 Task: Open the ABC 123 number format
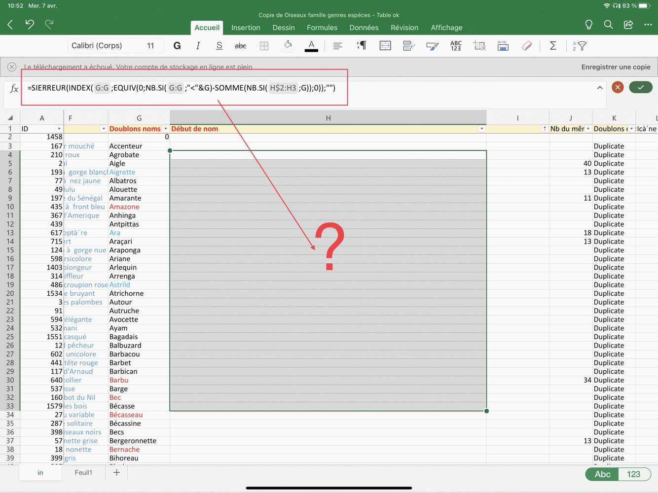tap(456, 46)
